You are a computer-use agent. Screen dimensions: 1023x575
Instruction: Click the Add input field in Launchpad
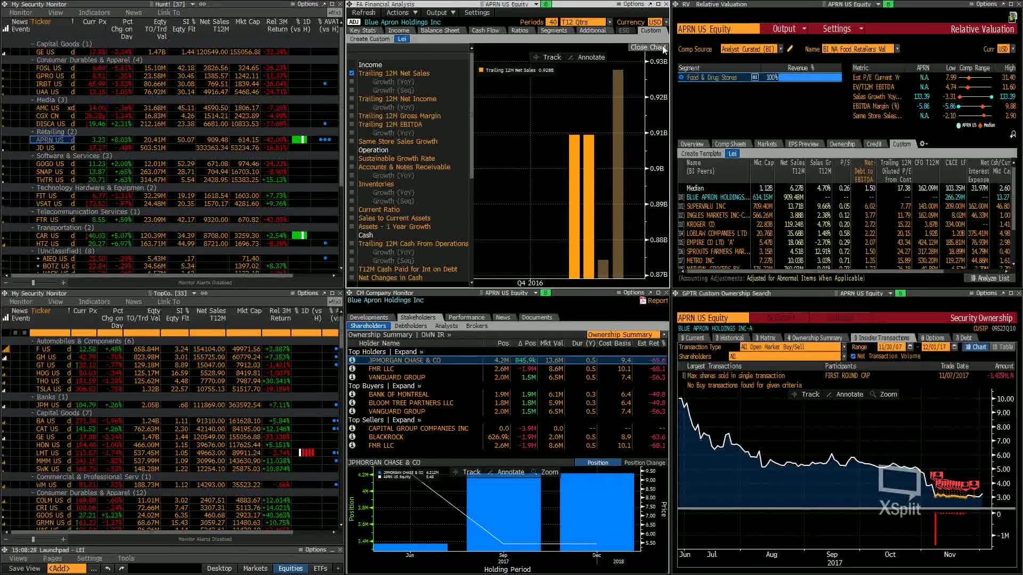pyautogui.click(x=66, y=569)
